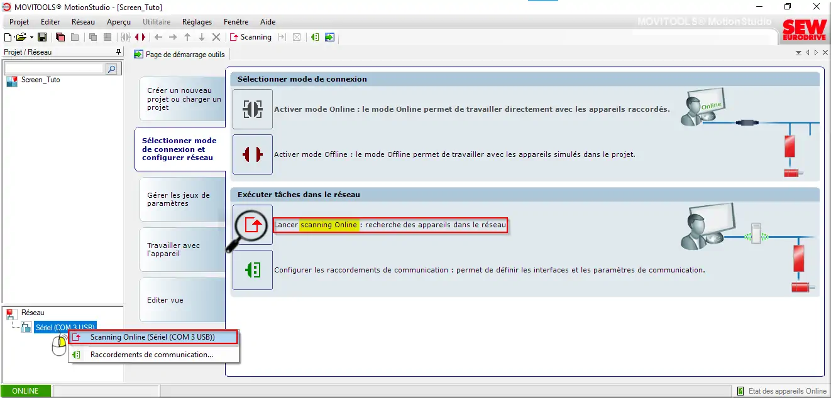Open the Fenêtre menu

pos(236,22)
